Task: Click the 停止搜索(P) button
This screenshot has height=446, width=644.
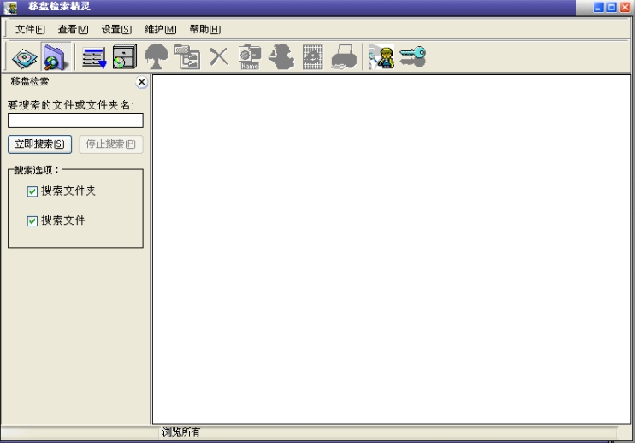Action: coord(111,144)
